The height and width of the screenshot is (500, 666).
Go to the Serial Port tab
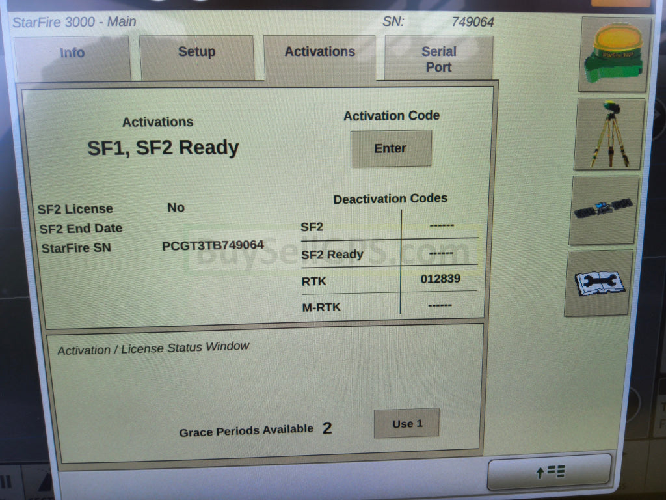point(438,59)
